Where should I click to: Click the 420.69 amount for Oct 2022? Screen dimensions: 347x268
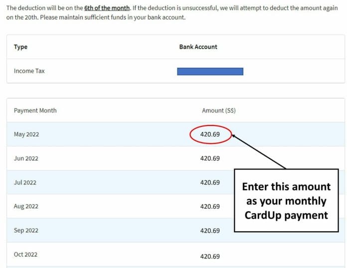tap(210, 256)
